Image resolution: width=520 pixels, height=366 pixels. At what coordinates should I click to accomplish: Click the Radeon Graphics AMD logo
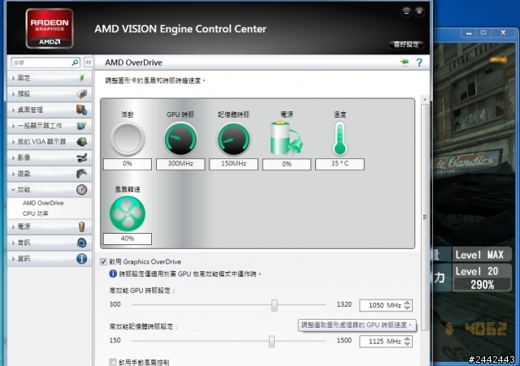tap(50, 28)
